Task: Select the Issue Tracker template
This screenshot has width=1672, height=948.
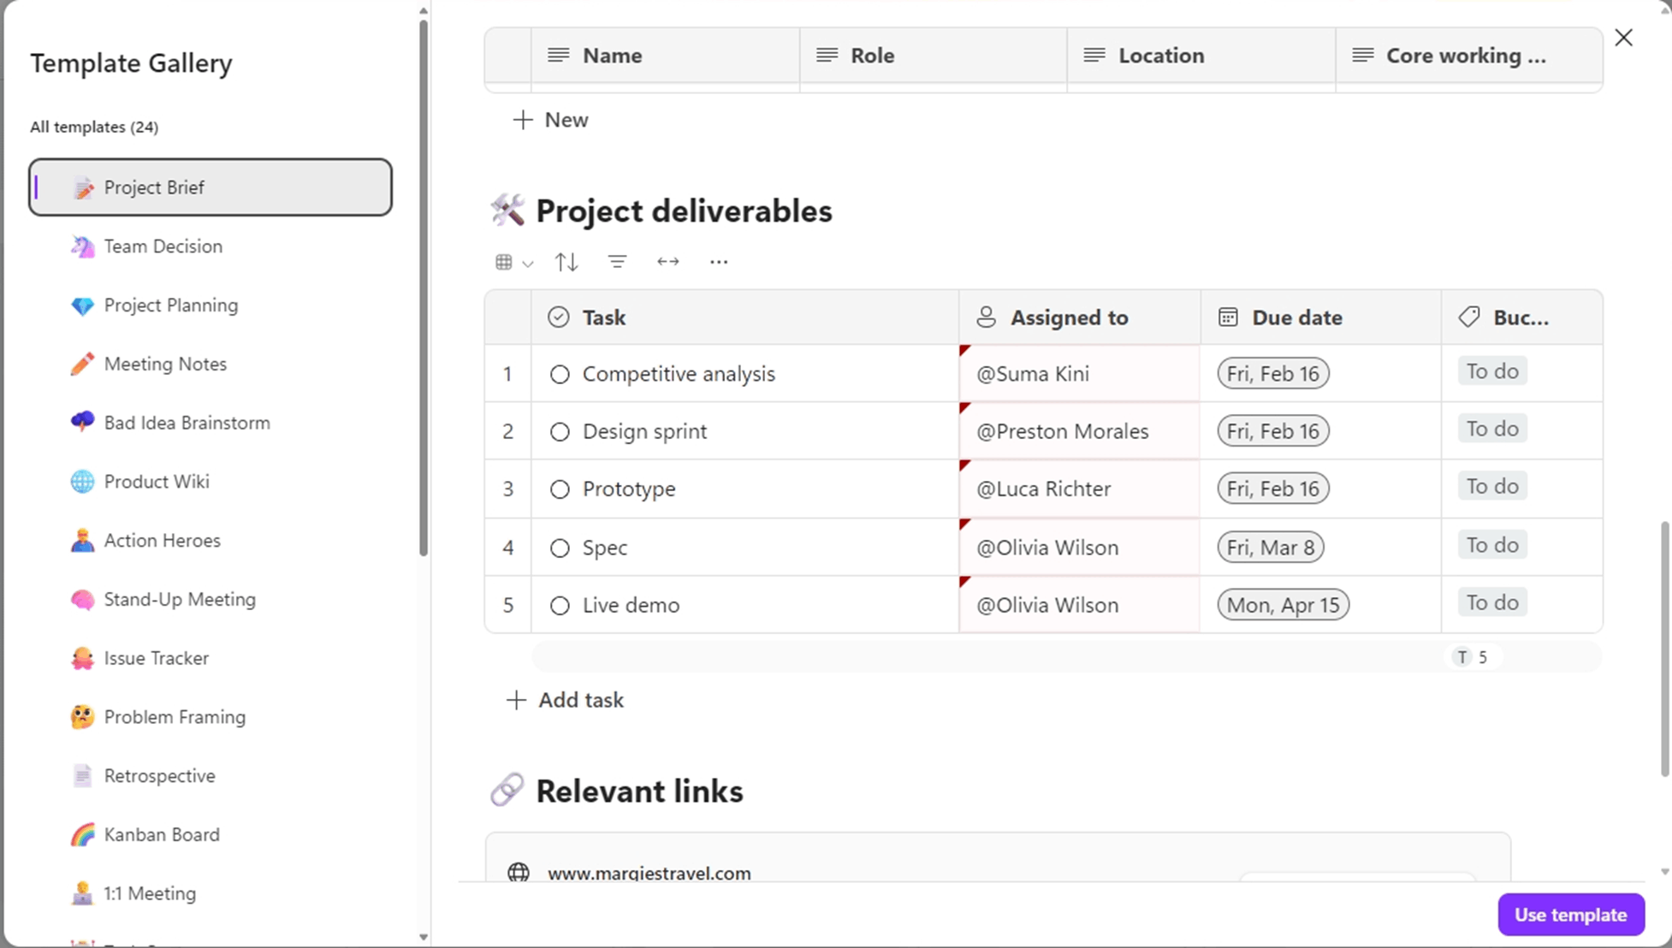Action: click(x=156, y=658)
